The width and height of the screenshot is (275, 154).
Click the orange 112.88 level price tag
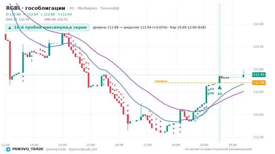(x=259, y=83)
